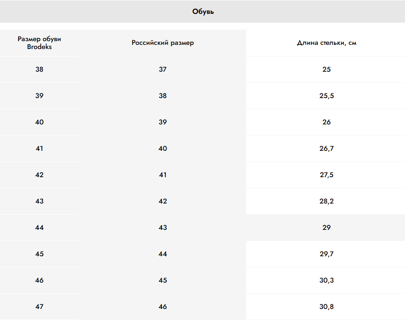Select the "Размер обуви Brodeks" column header
The image size is (405, 321).
point(39,43)
